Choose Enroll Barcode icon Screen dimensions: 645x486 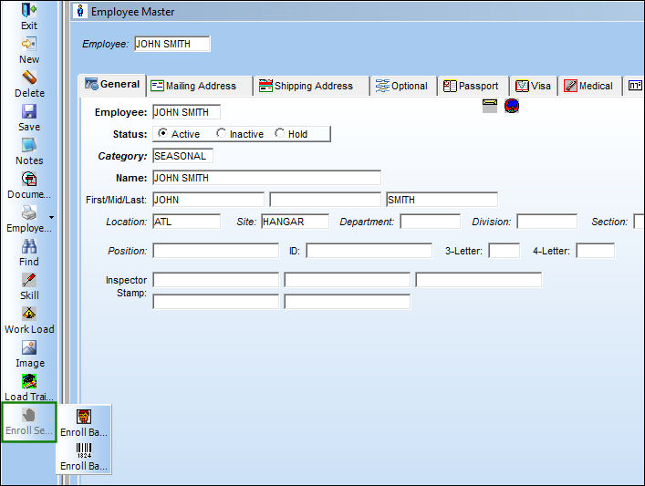click(x=84, y=450)
